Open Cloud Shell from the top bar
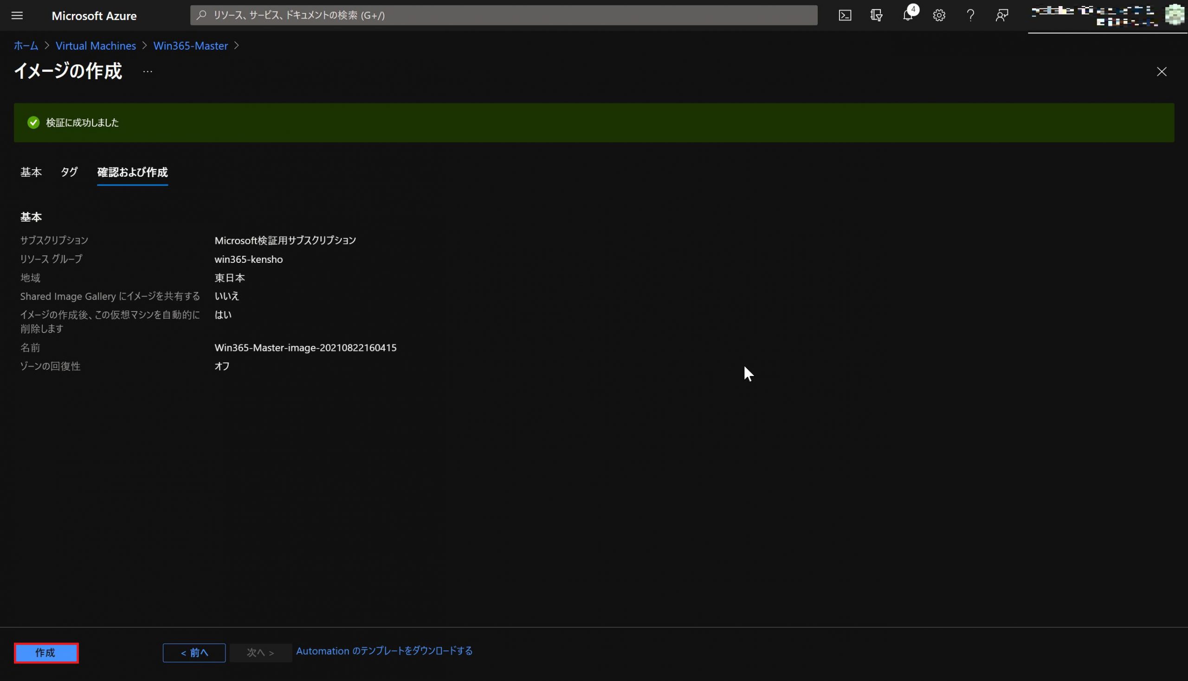 (x=845, y=15)
